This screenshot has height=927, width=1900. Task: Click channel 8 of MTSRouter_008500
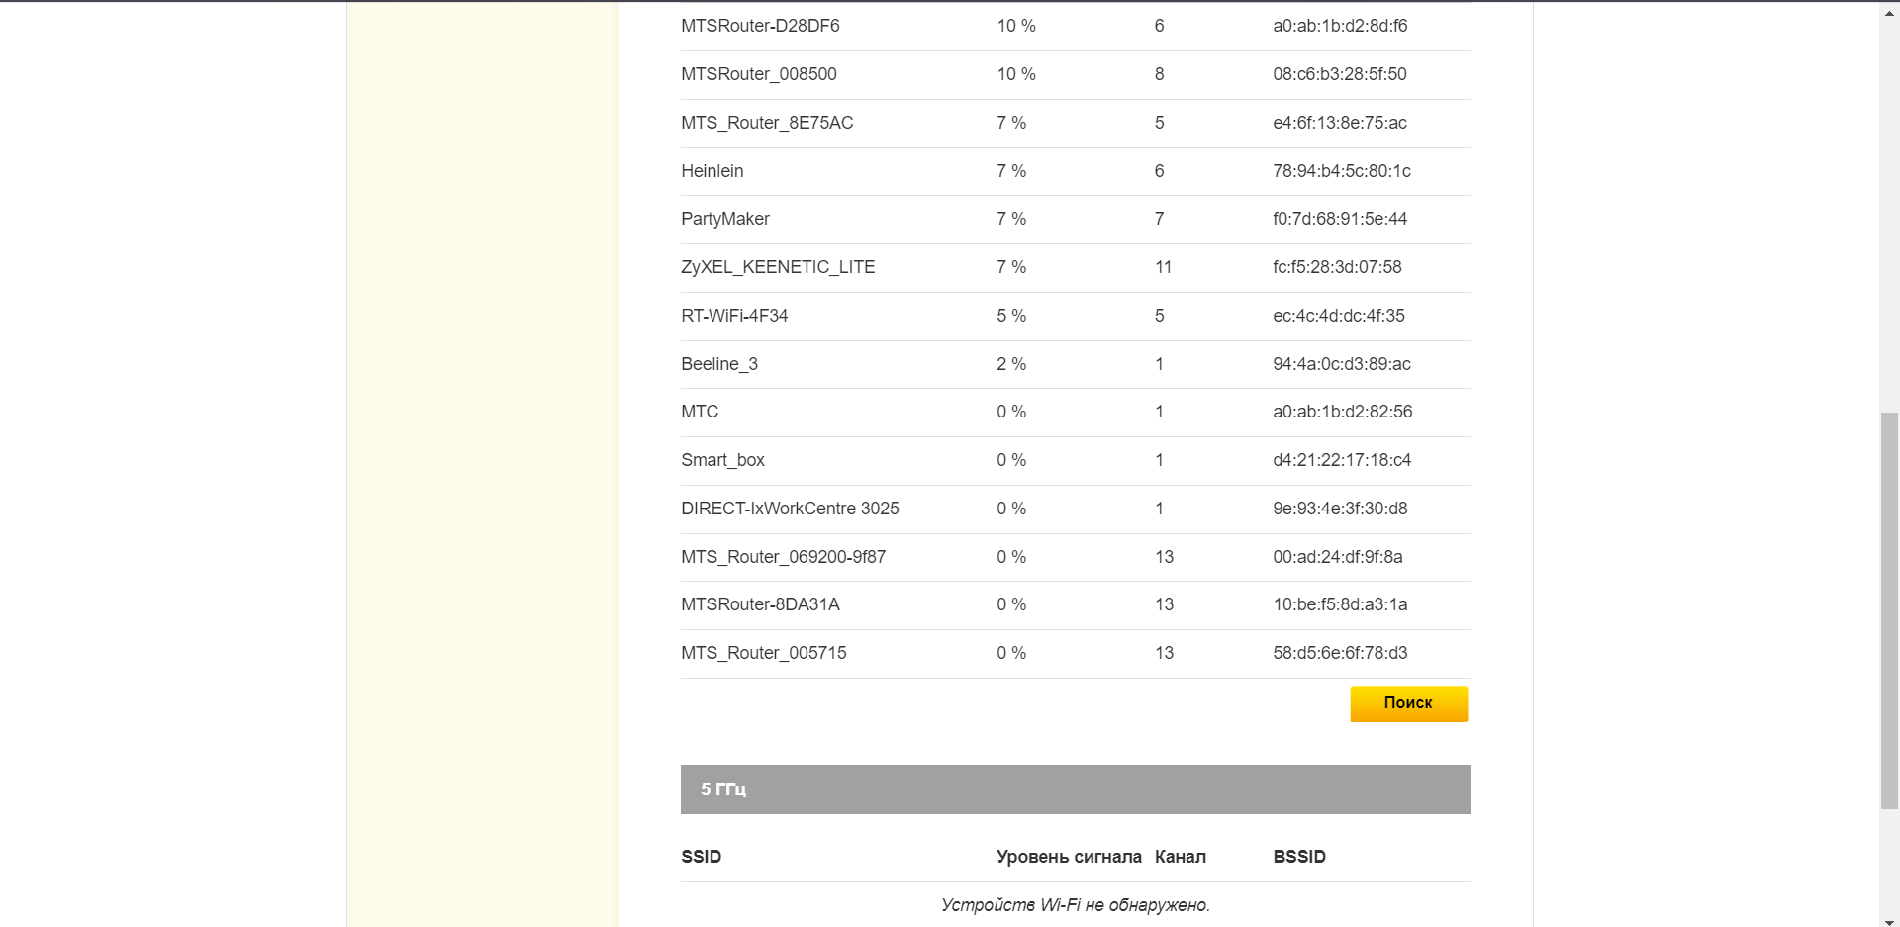pos(1159,74)
